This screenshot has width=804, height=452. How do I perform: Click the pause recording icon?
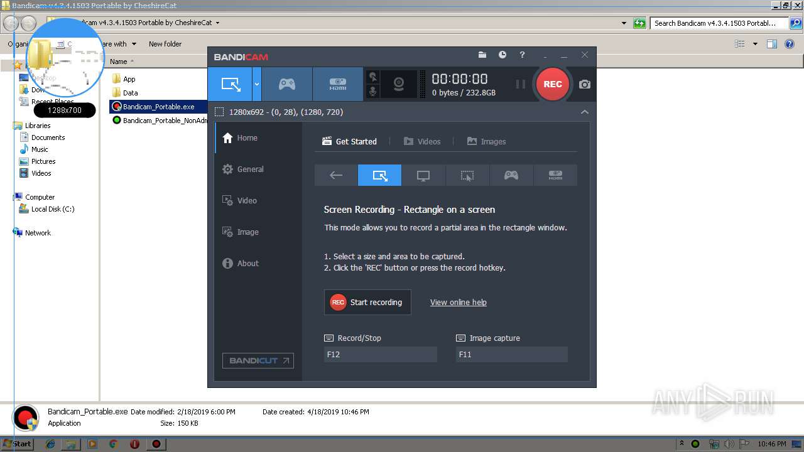[520, 84]
